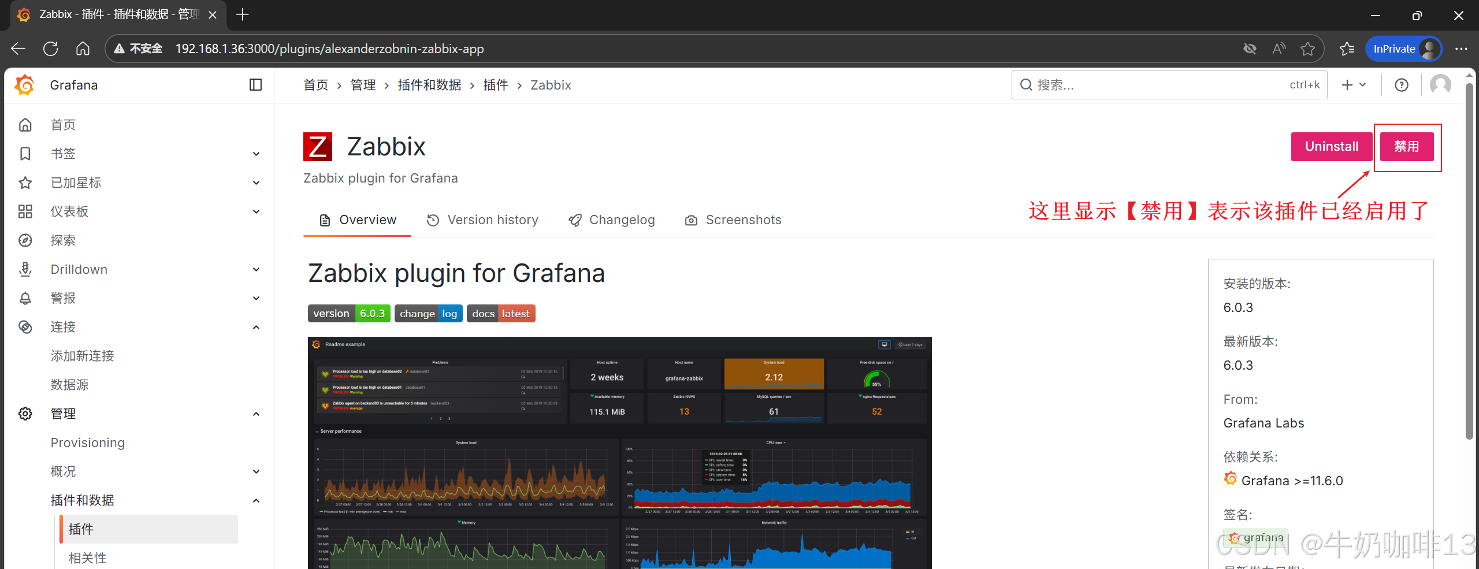1479x569 pixels.
Task: Expand the 书签 chevron
Action: click(257, 154)
